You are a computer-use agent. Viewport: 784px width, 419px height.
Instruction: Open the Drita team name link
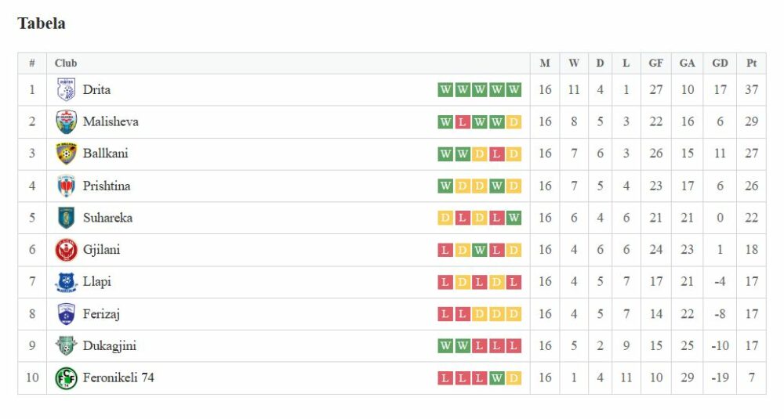96,90
